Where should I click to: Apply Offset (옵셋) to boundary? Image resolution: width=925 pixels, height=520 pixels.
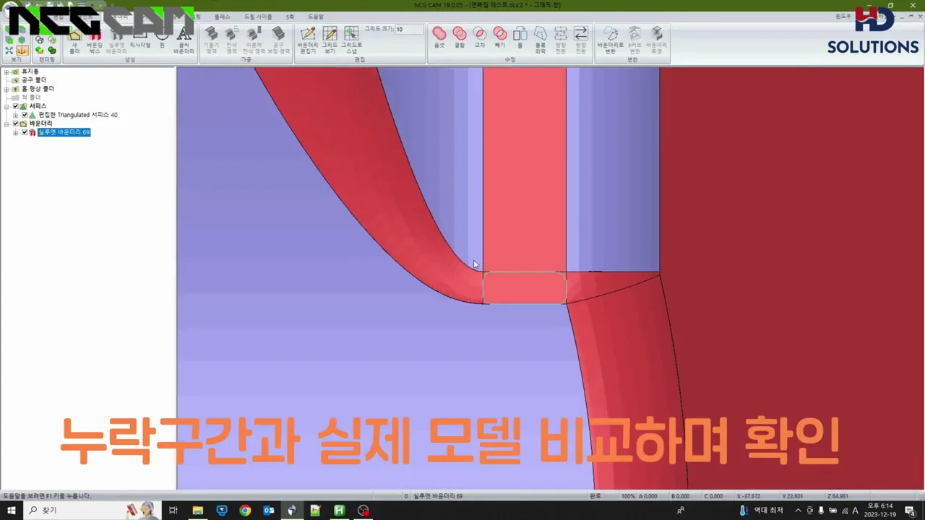439,37
